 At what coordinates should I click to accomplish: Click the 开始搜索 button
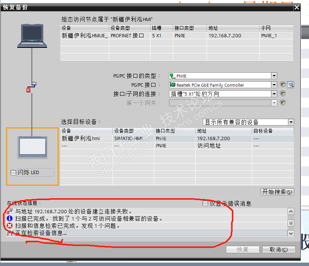[x=277, y=192]
